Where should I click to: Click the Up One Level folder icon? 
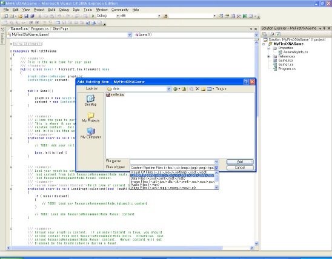click(x=184, y=89)
